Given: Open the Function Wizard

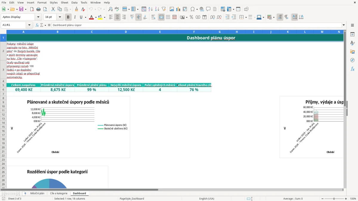Looking at the screenshot, I should tap(37, 25).
